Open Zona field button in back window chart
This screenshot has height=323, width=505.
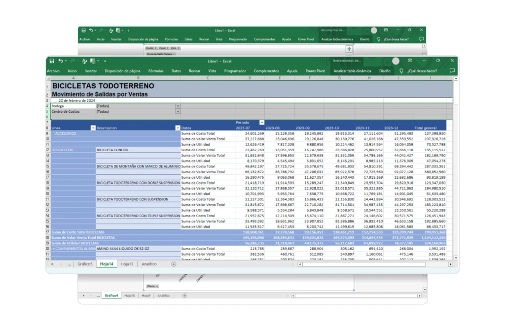point(175,48)
